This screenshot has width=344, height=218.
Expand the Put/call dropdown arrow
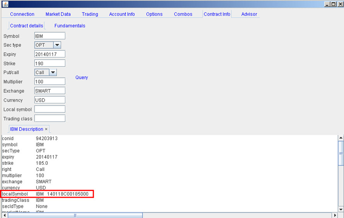[52, 73]
